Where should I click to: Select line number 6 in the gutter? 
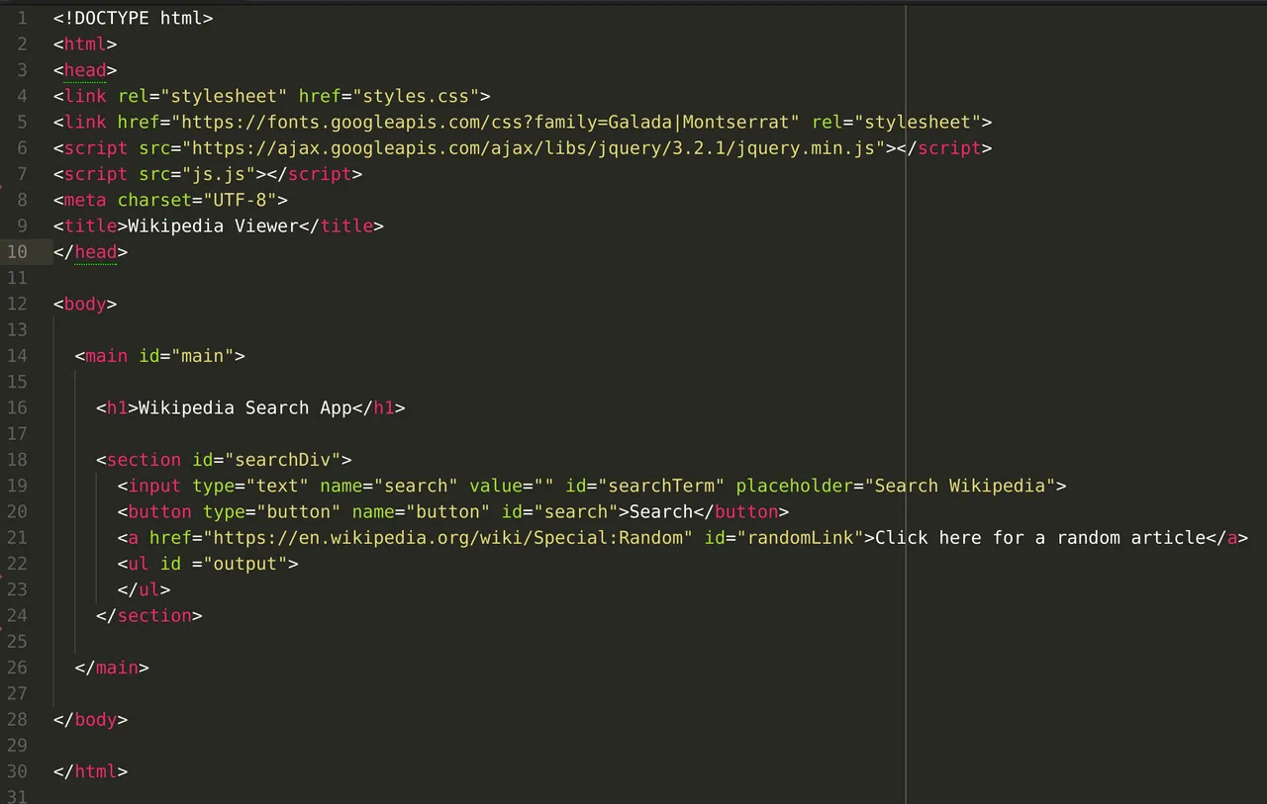(23, 147)
